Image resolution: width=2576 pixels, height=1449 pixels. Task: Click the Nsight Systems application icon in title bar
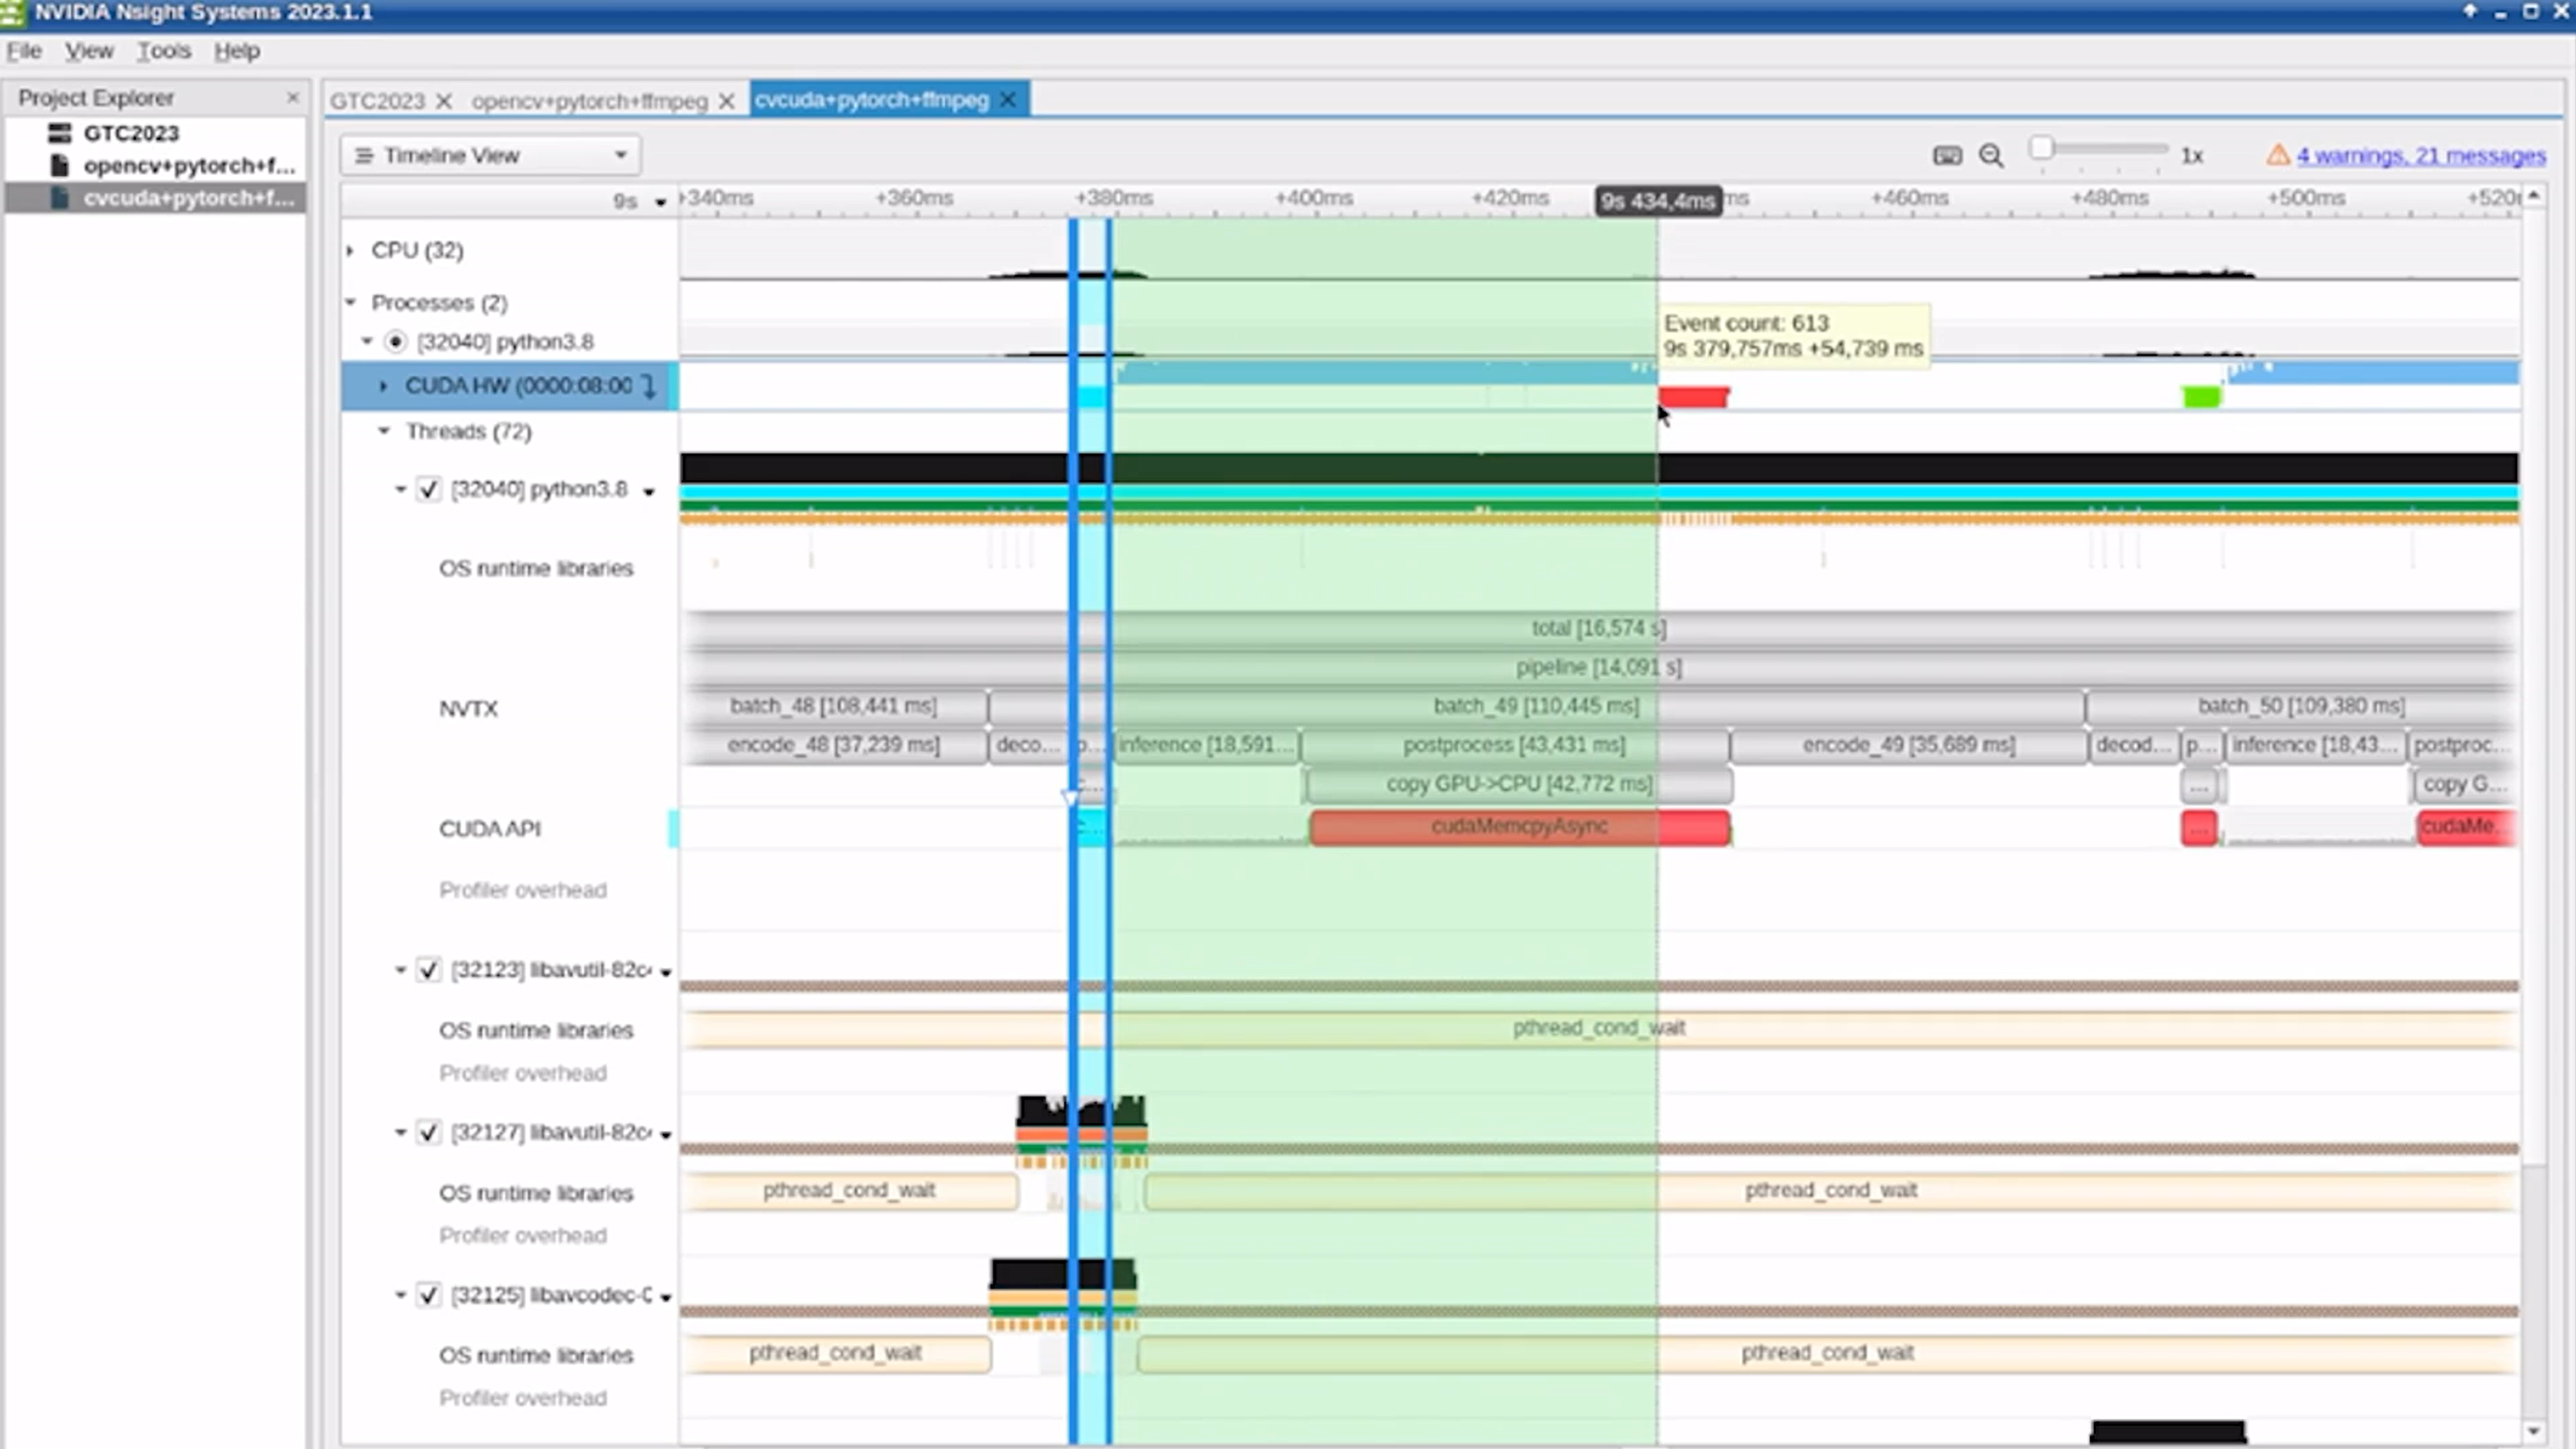pos(12,13)
